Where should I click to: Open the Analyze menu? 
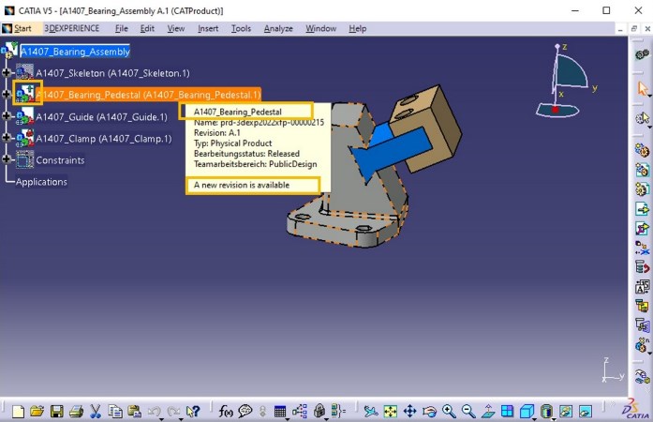[278, 28]
